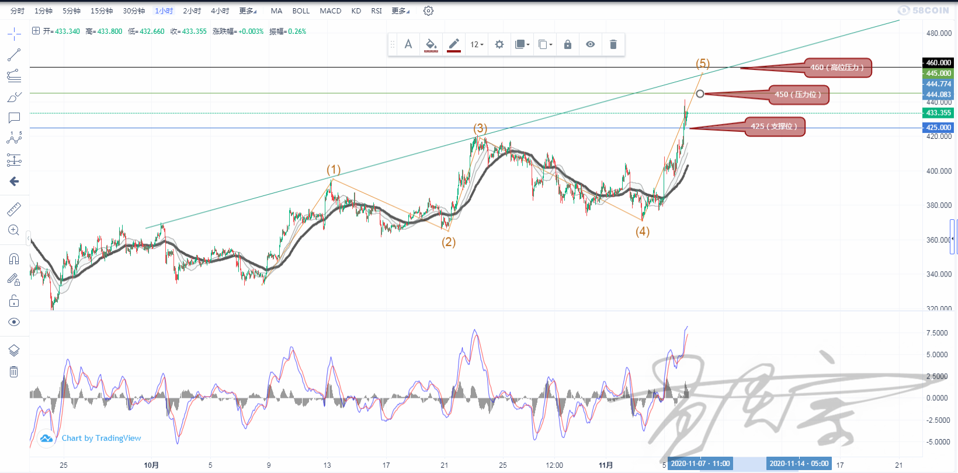Open the object tree layers panel
958x473 pixels.
[14, 350]
